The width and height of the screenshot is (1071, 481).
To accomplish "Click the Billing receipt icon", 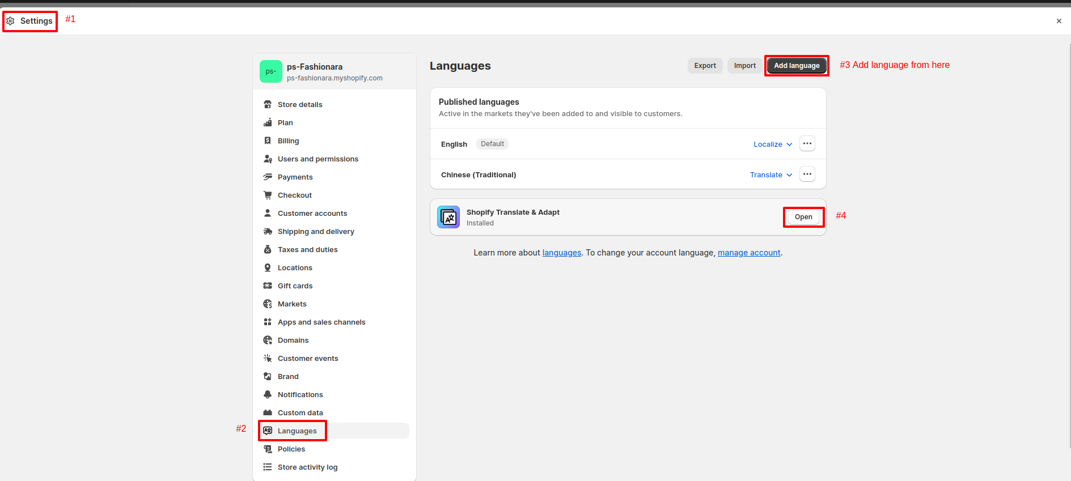I will pos(268,141).
